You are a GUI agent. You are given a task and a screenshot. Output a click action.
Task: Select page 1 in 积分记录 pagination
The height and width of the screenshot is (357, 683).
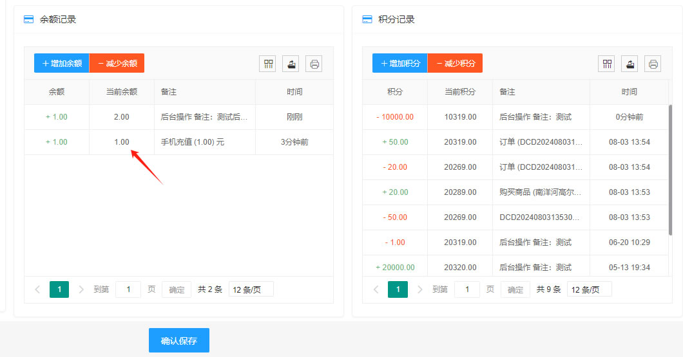[x=398, y=289]
